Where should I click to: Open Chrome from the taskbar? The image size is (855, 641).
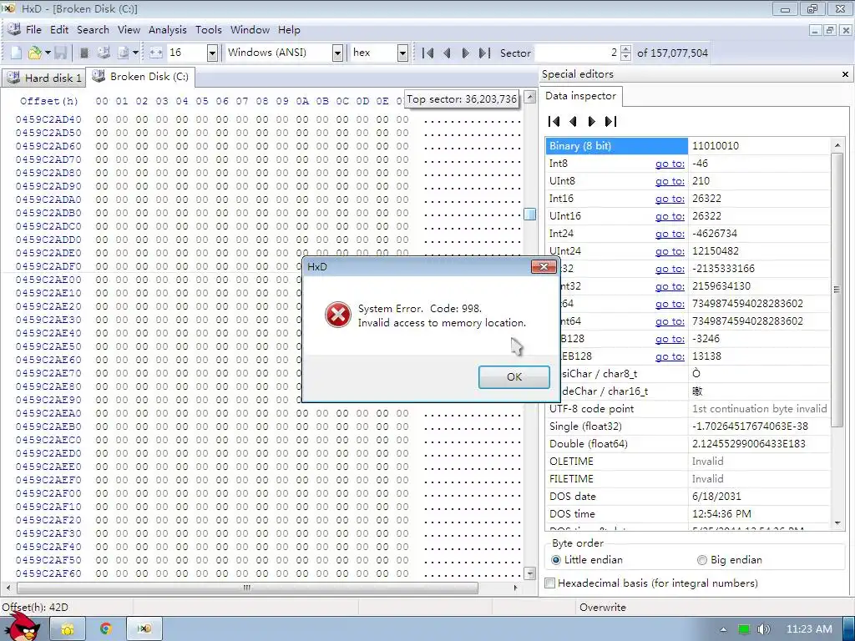(x=105, y=629)
